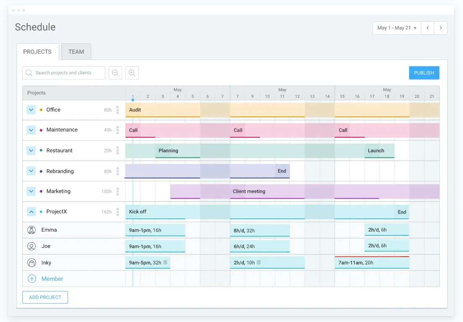Screen dimensions: 463x322
Task: Go to next date range
Action: coord(441,28)
